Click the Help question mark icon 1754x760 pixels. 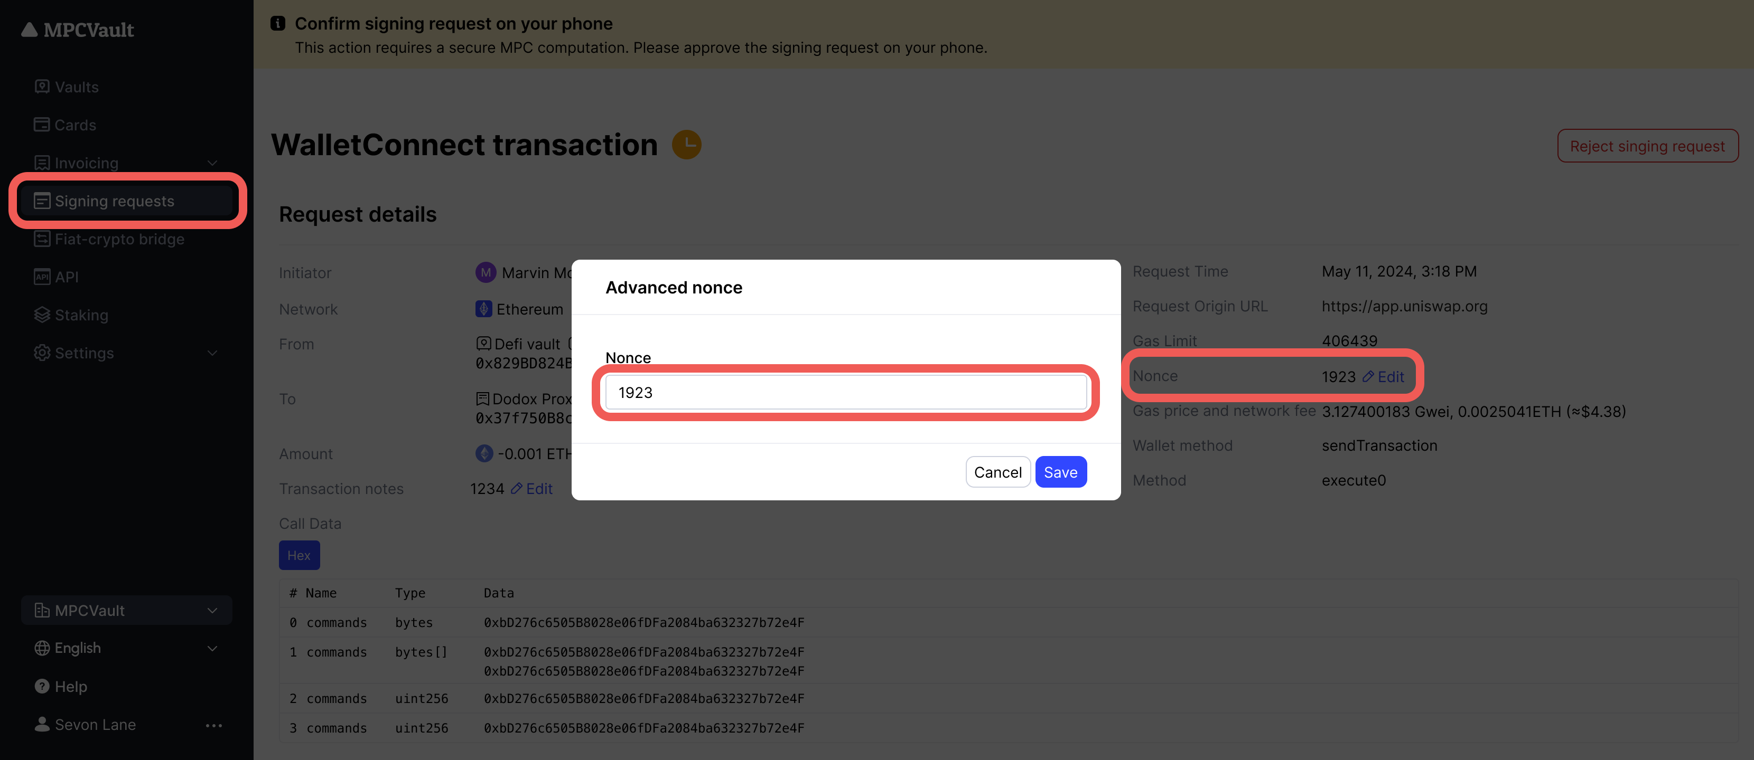tap(42, 686)
